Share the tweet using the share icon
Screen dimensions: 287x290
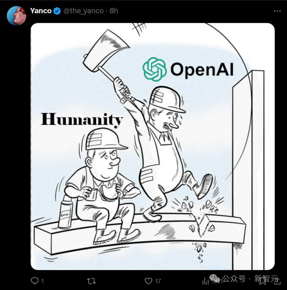[277, 281]
